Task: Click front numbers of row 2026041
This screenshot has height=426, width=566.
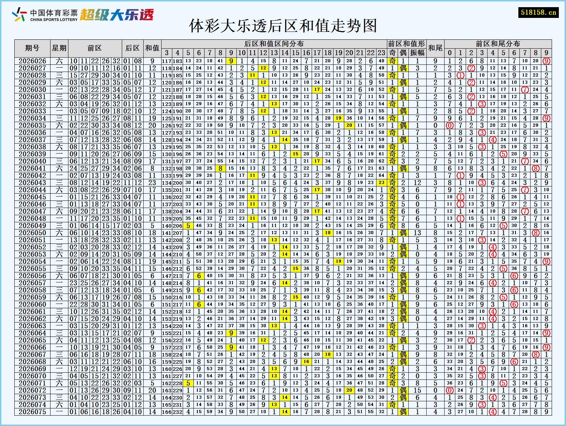Action: coord(95,168)
